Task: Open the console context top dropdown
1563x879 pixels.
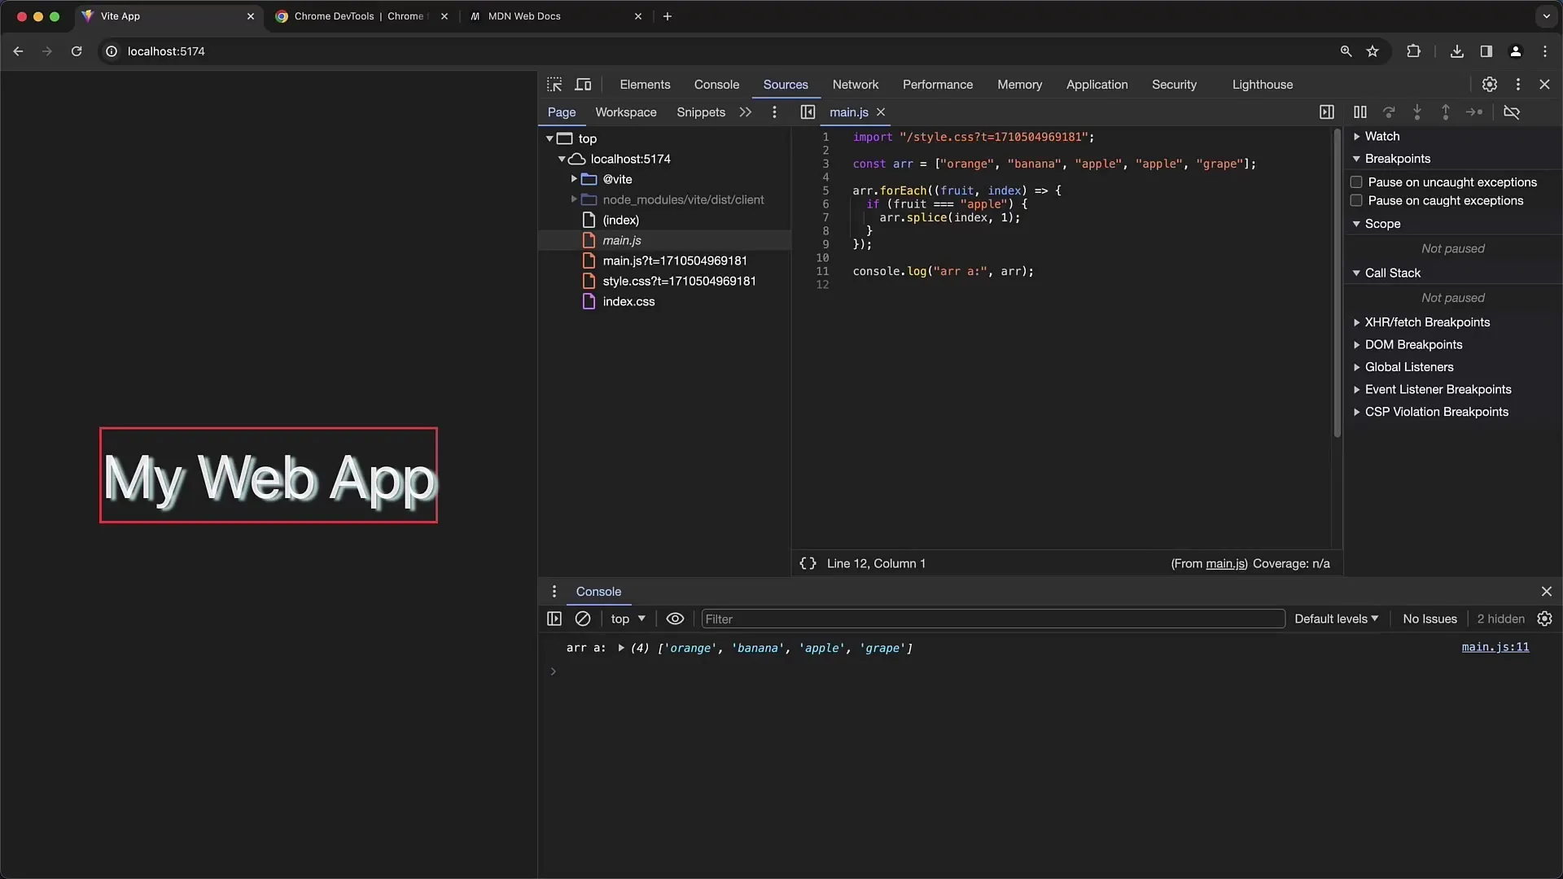Action: click(x=628, y=619)
